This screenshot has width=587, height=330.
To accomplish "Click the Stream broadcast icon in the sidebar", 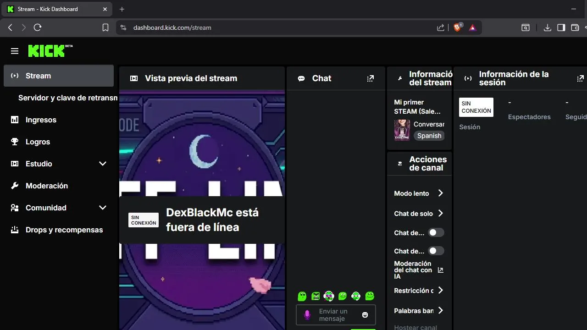I will click(15, 76).
